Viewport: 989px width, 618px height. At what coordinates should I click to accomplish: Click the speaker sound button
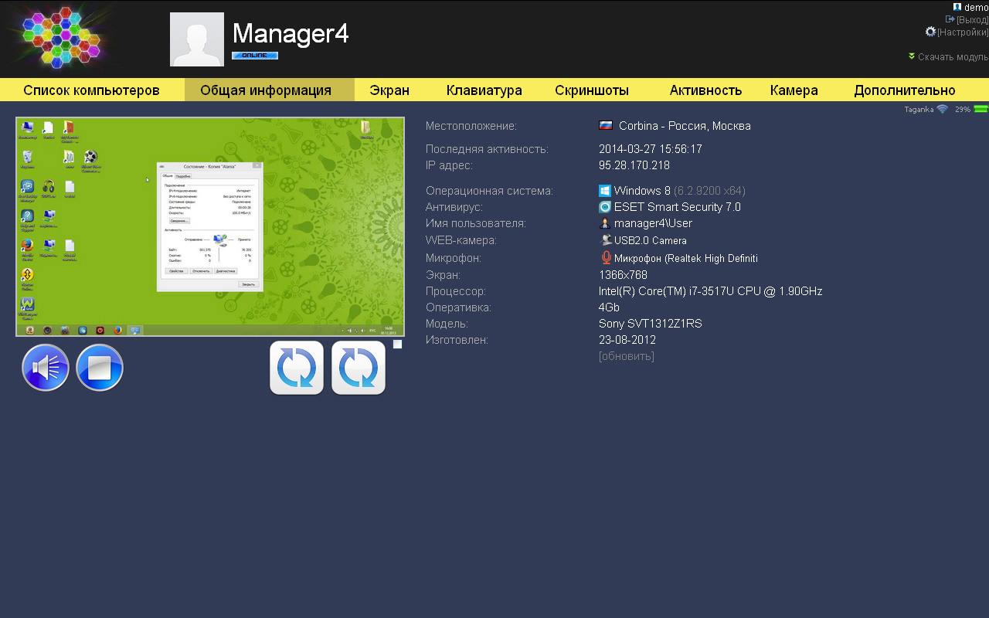pos(46,368)
